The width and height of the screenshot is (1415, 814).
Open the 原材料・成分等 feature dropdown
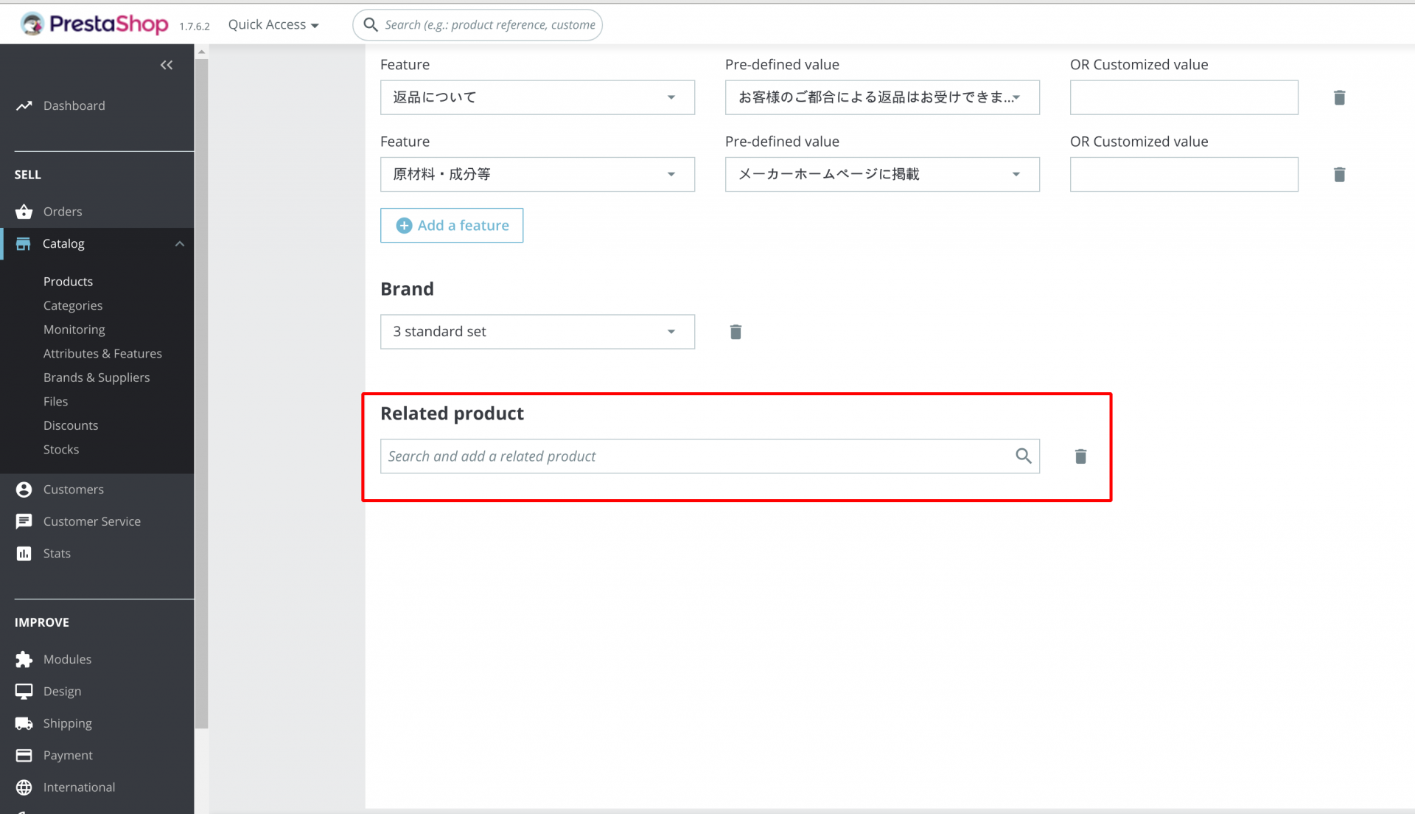(x=537, y=175)
